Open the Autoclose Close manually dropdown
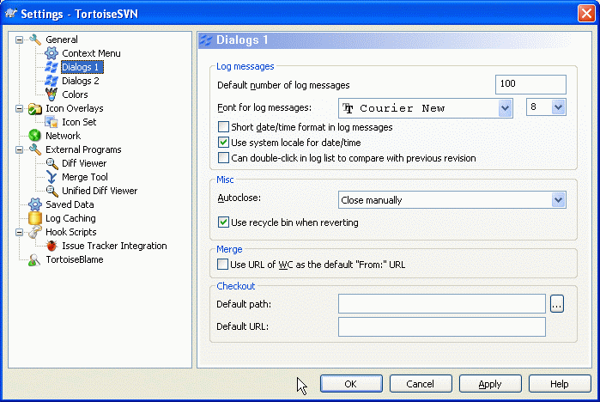The image size is (600, 402). [558, 200]
